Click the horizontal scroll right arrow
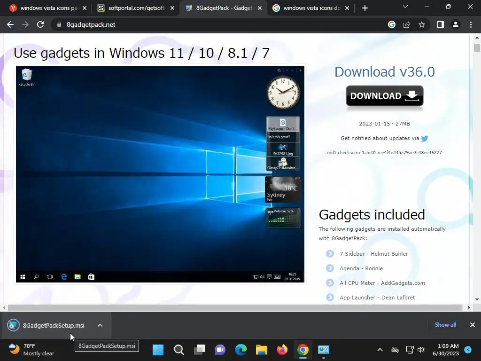The height and width of the screenshot is (361, 481). pyautogui.click(x=469, y=307)
